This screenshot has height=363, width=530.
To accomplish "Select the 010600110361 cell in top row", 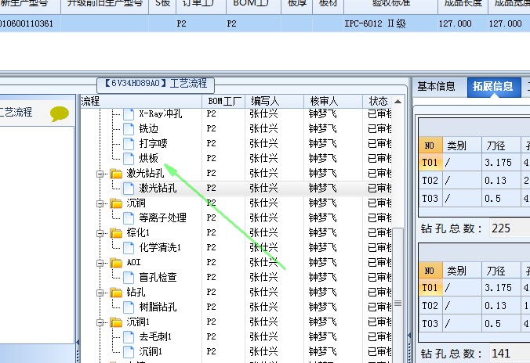I will pyautogui.click(x=30, y=23).
